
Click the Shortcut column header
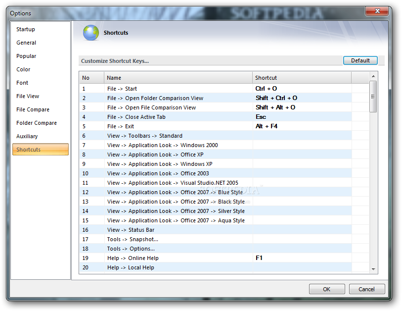(302, 78)
